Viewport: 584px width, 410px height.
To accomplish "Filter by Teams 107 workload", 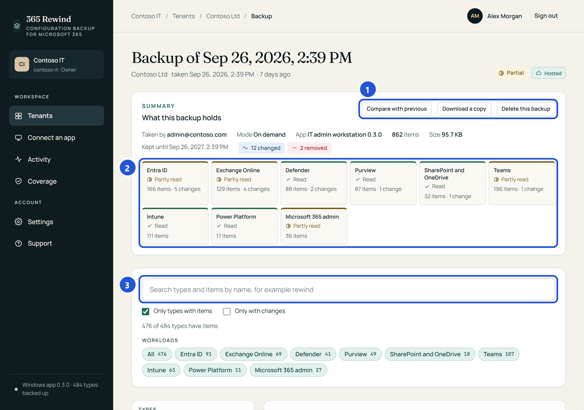I will (x=499, y=354).
